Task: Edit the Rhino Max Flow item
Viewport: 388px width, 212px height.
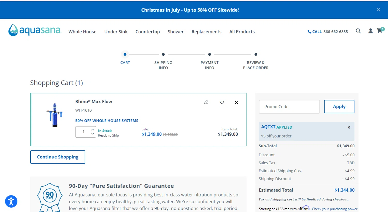Action: coord(206,102)
